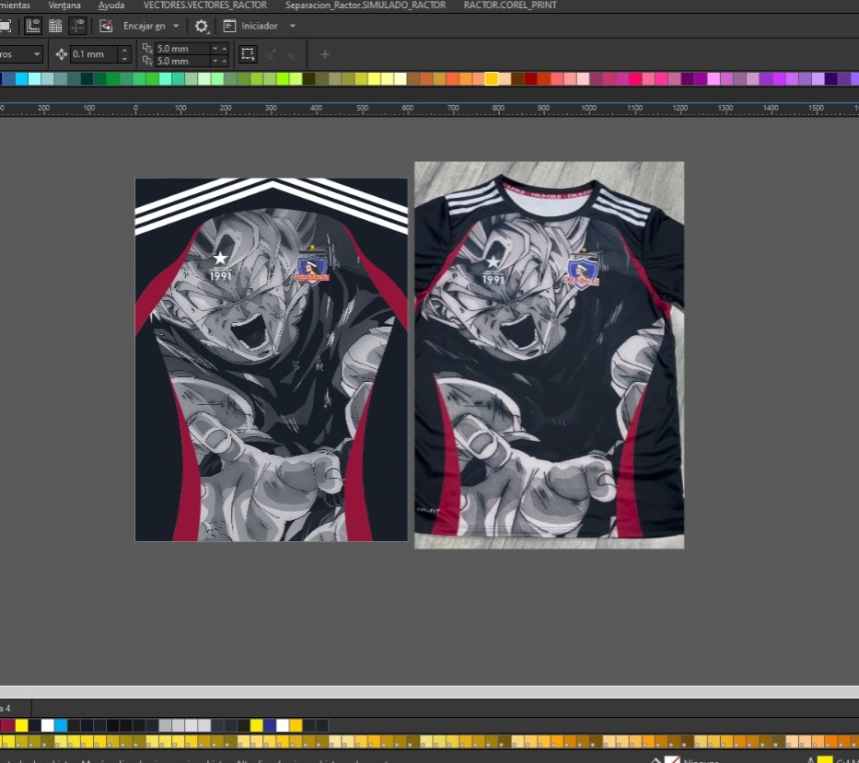Open the duplicate X distance dropdown arrow
859x763 pixels.
tap(215, 49)
